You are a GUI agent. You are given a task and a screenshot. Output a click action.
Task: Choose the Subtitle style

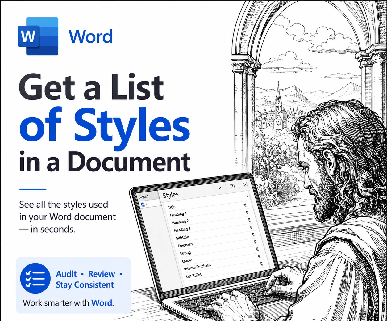coord(182,237)
